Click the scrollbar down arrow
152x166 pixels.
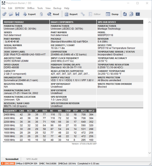(x=150, y=153)
